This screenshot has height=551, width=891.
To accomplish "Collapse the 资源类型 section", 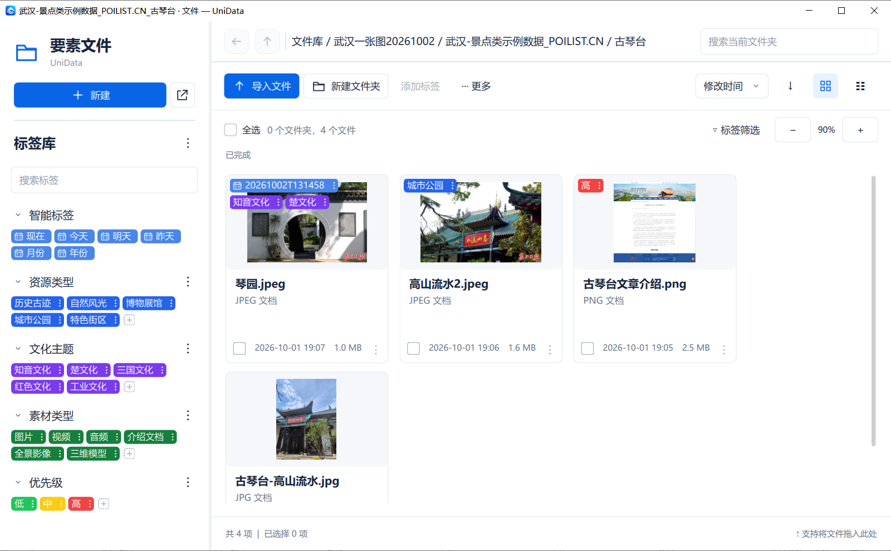I will tap(18, 282).
